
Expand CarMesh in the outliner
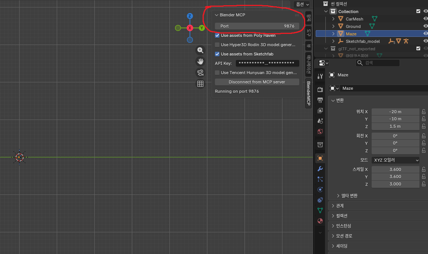click(x=333, y=19)
